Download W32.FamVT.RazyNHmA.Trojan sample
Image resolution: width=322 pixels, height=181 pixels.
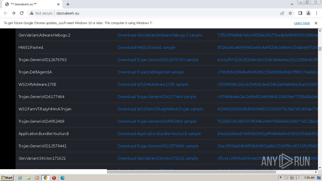point(160,109)
